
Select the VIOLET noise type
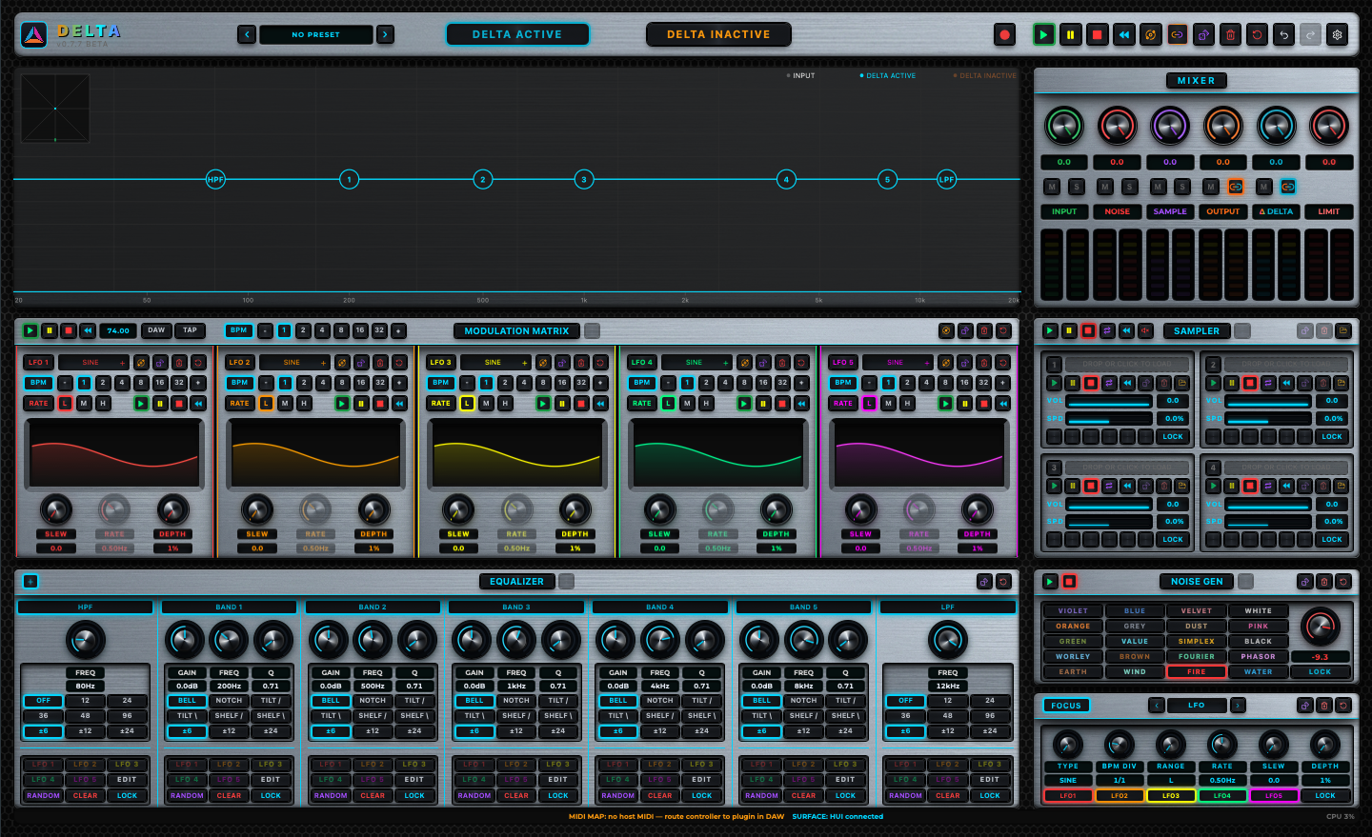coord(1073,611)
